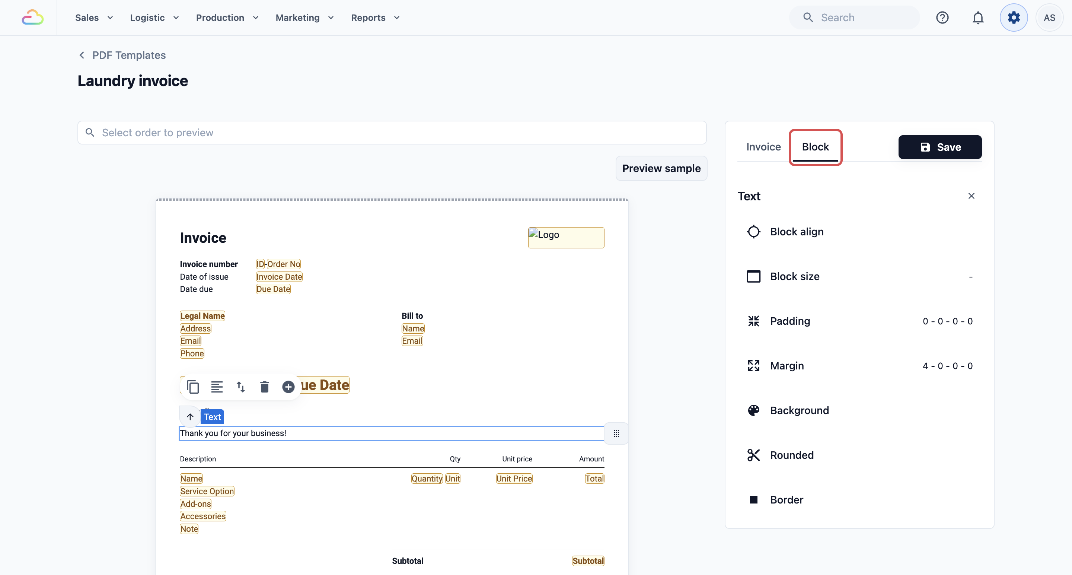Go back to PDF Templates

click(x=122, y=55)
